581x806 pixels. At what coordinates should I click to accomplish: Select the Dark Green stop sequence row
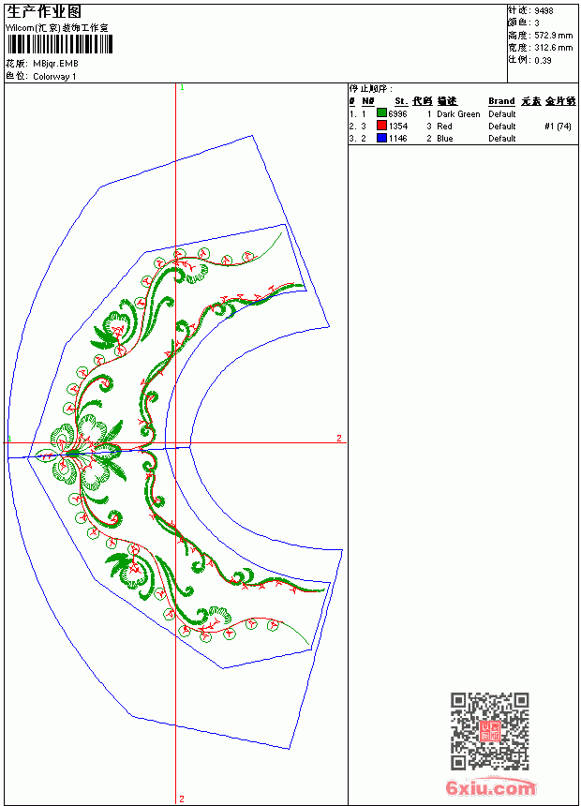click(462, 113)
